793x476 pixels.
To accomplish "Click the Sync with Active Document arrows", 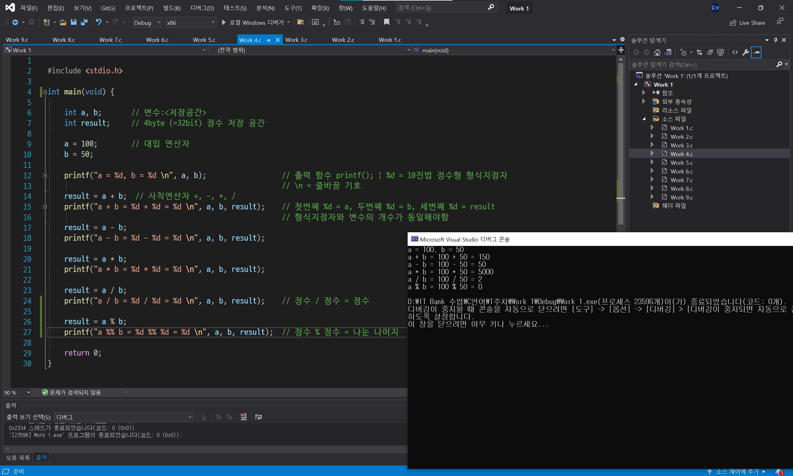I will 699,52.
